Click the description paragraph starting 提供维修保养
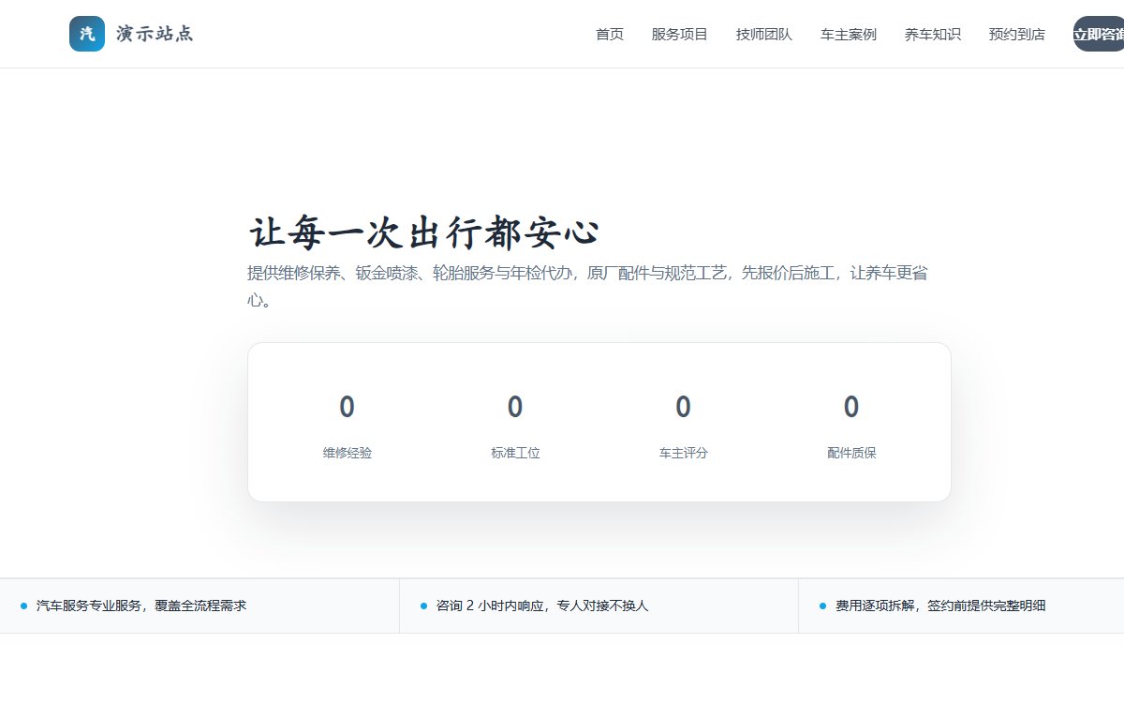This screenshot has height=703, width=1124. click(588, 287)
